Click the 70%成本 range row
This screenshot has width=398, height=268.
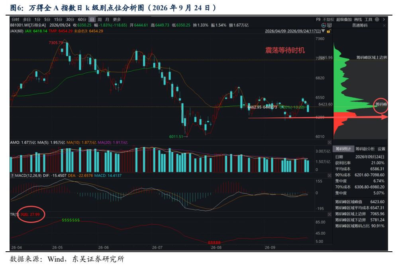(360, 187)
